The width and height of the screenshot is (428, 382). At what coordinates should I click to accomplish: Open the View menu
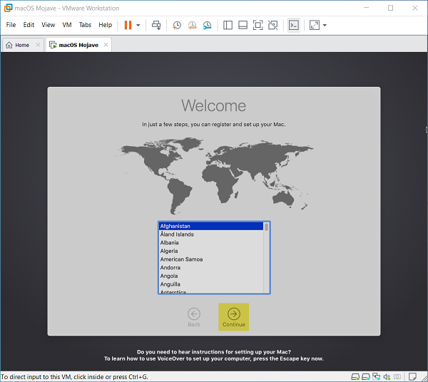click(48, 25)
